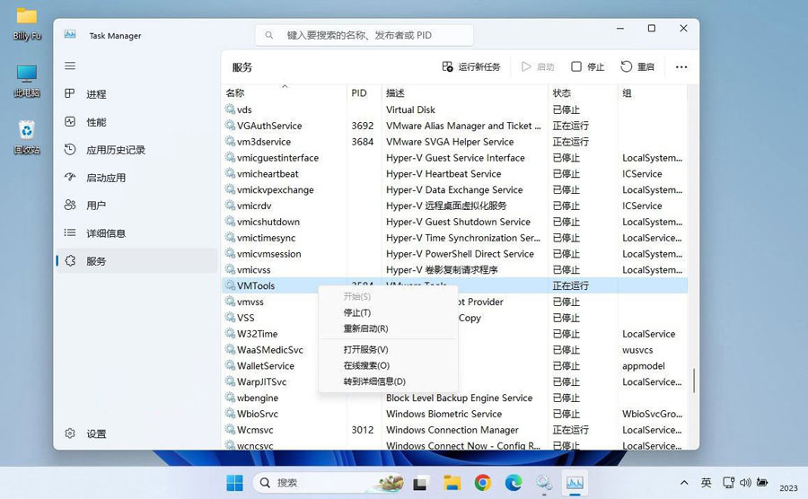Sort by 名称 (Name) column header
808x499 pixels.
click(x=235, y=93)
